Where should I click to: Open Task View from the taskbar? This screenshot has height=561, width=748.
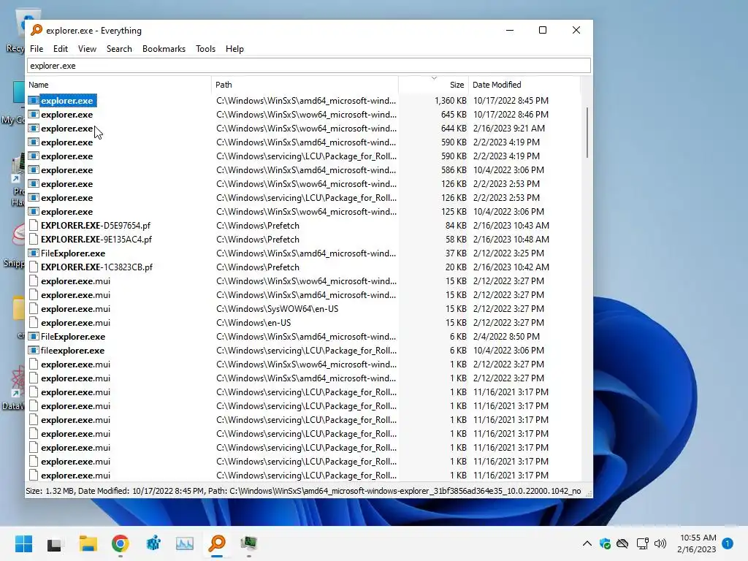[x=54, y=543]
